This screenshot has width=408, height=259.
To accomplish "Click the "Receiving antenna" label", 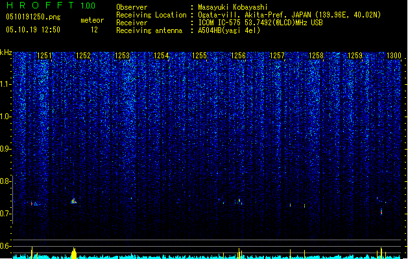I will click(149, 30).
